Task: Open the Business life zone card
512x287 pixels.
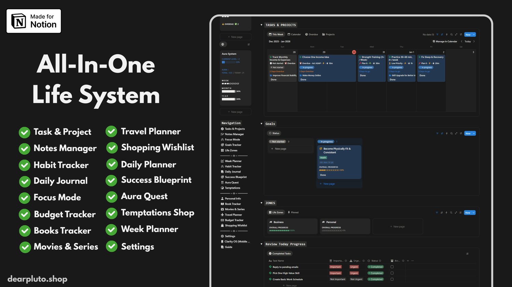Action: pos(293,226)
